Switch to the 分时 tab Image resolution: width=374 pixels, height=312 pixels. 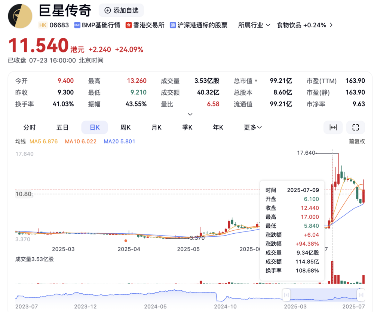coord(29,127)
